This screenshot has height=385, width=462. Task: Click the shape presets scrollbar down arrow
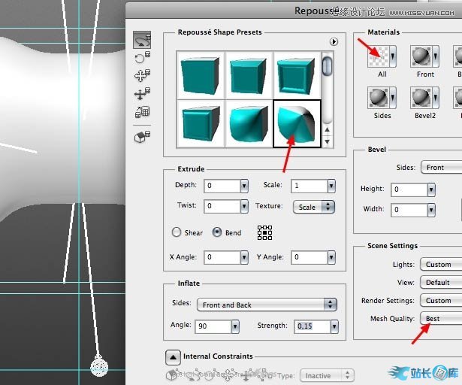pyautogui.click(x=327, y=141)
